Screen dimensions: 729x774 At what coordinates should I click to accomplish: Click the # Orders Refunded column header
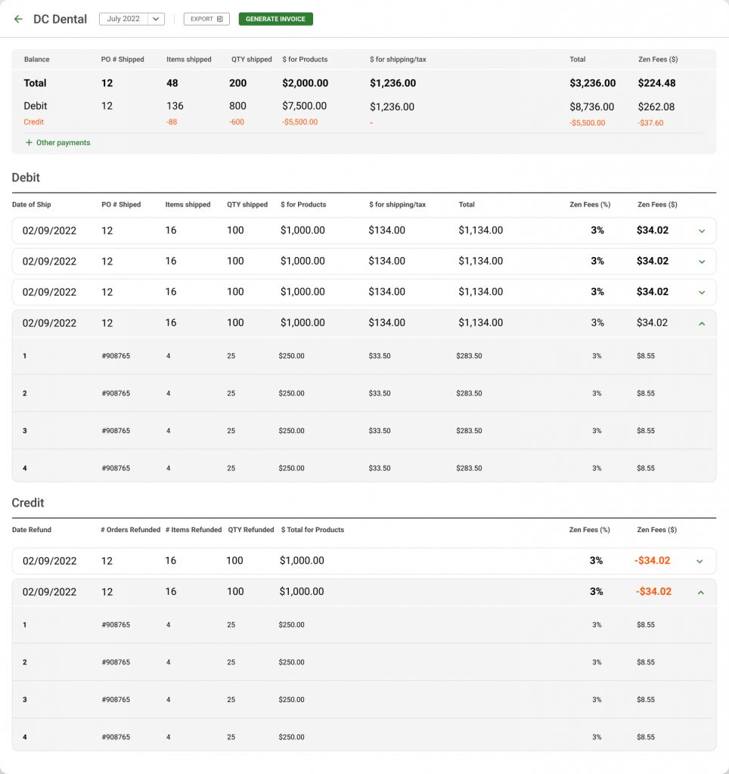click(131, 530)
